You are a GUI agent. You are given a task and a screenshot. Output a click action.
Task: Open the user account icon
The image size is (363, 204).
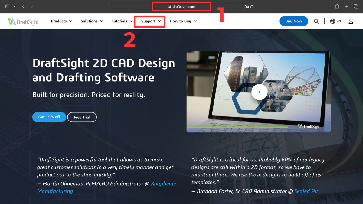pos(351,21)
